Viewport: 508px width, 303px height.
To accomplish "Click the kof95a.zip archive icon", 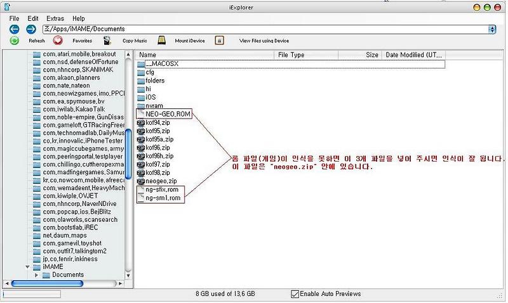I will pos(140,139).
